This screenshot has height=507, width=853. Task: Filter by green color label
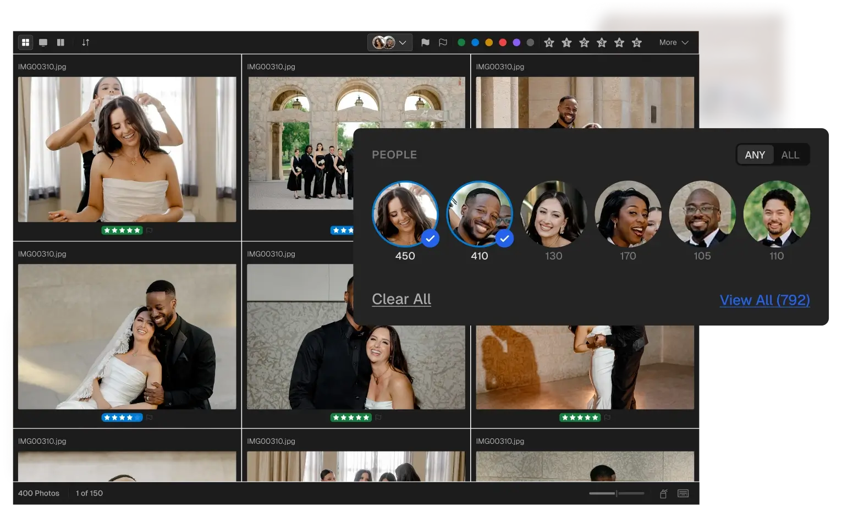[x=461, y=42]
